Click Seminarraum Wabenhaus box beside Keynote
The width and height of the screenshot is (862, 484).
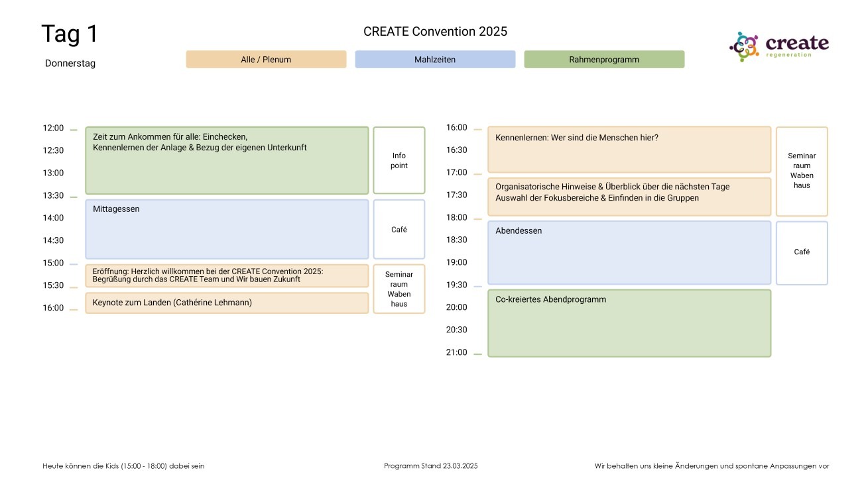[x=399, y=289]
